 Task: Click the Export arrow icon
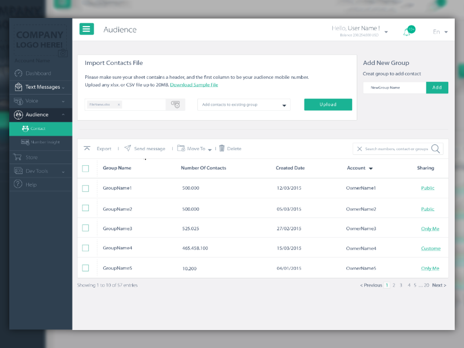click(x=87, y=148)
